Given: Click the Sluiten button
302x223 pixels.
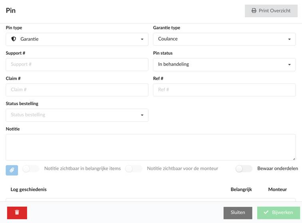Looking at the screenshot, I should (x=238, y=213).
